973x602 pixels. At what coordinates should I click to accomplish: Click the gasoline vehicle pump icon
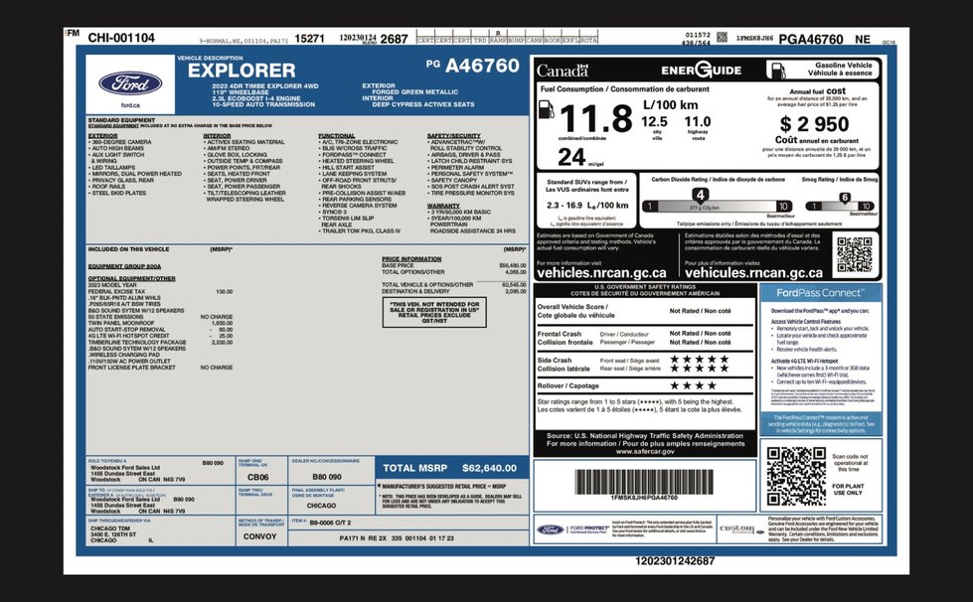[776, 70]
